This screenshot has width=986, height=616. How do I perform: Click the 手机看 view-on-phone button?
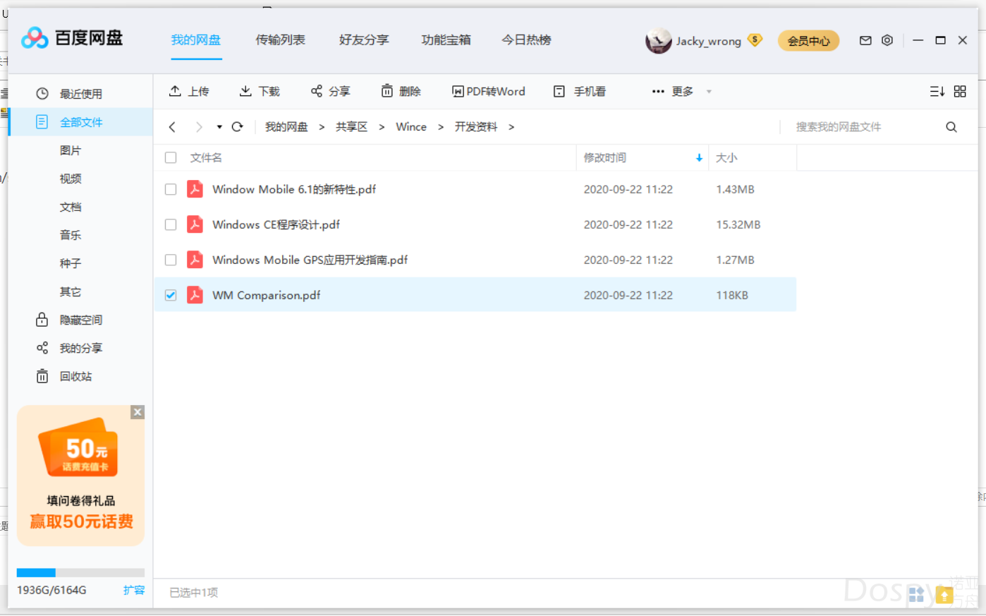[x=580, y=91]
